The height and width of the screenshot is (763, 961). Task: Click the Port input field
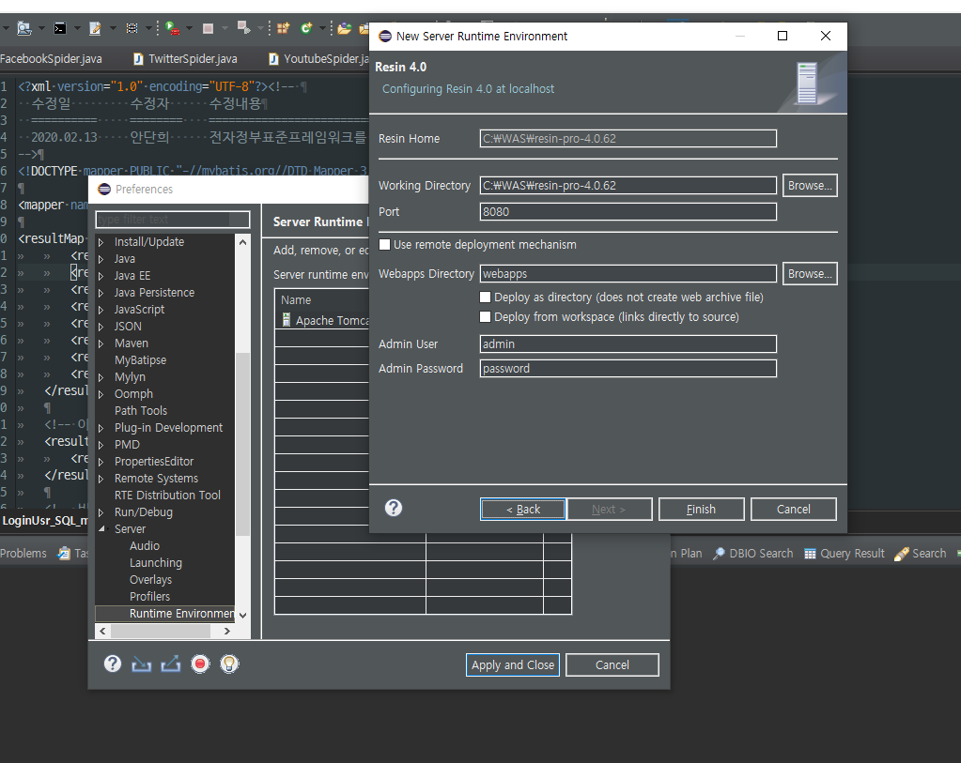click(628, 212)
